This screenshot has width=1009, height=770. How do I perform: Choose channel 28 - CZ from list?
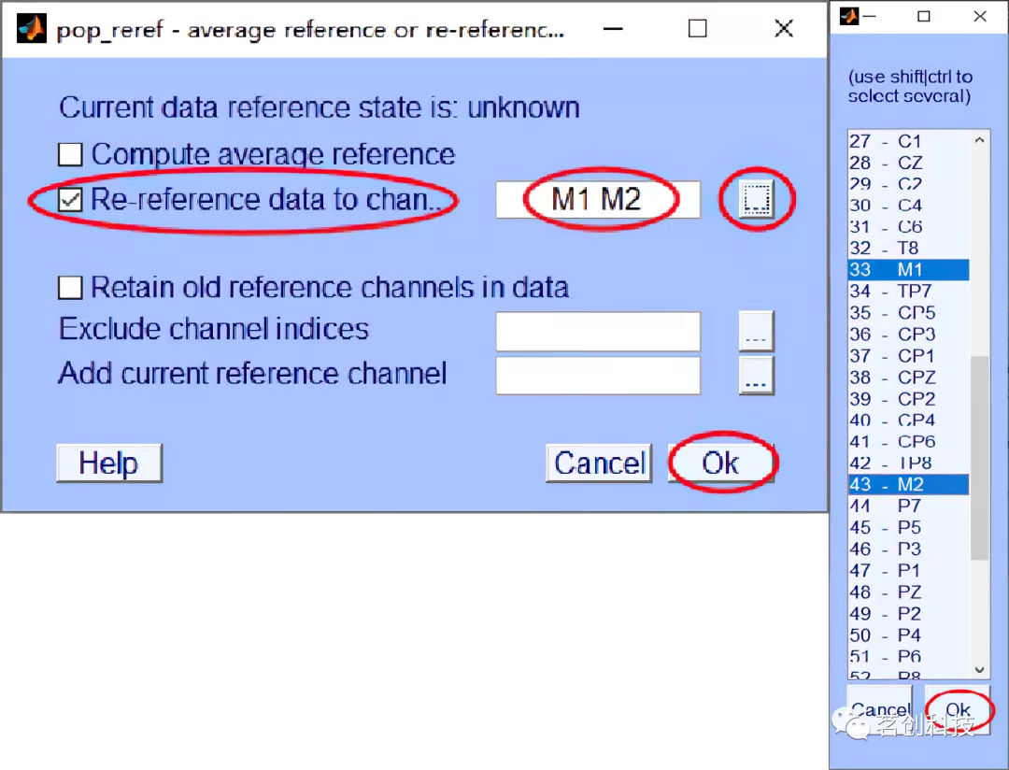[x=907, y=163]
